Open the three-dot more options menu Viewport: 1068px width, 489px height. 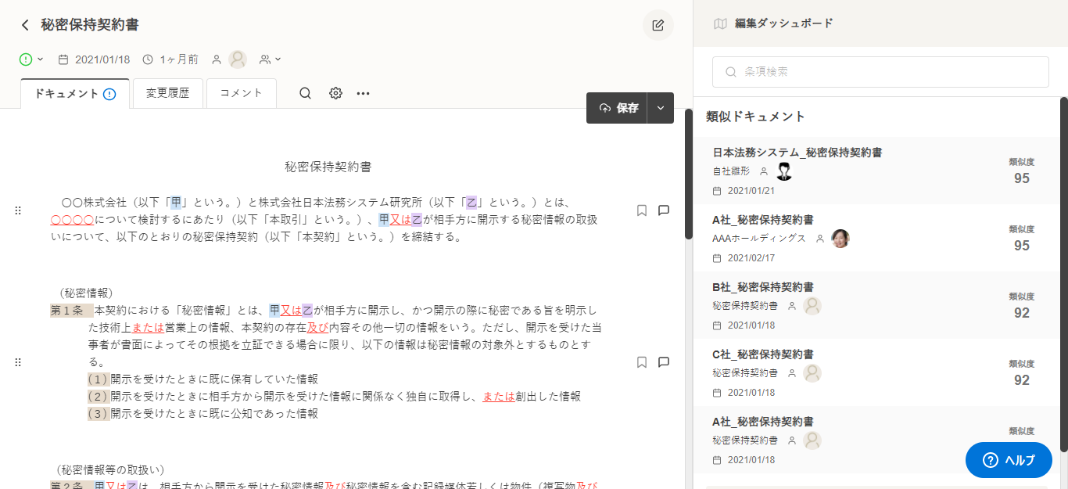tap(363, 93)
